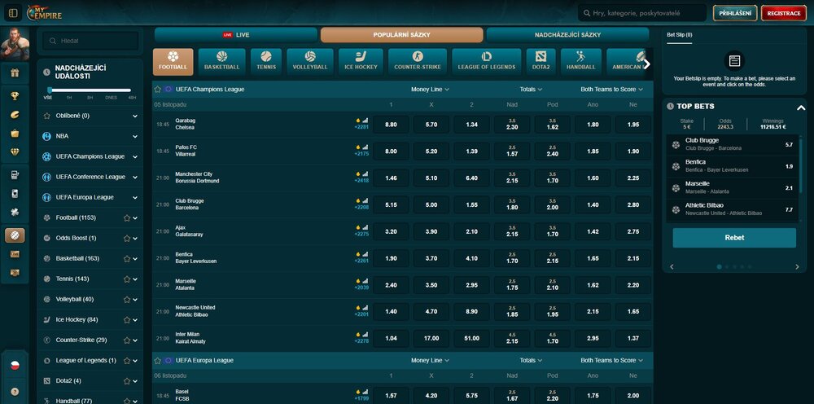The height and width of the screenshot is (404, 814).
Task: Click the upcoming events time range slider
Action: coord(90,90)
